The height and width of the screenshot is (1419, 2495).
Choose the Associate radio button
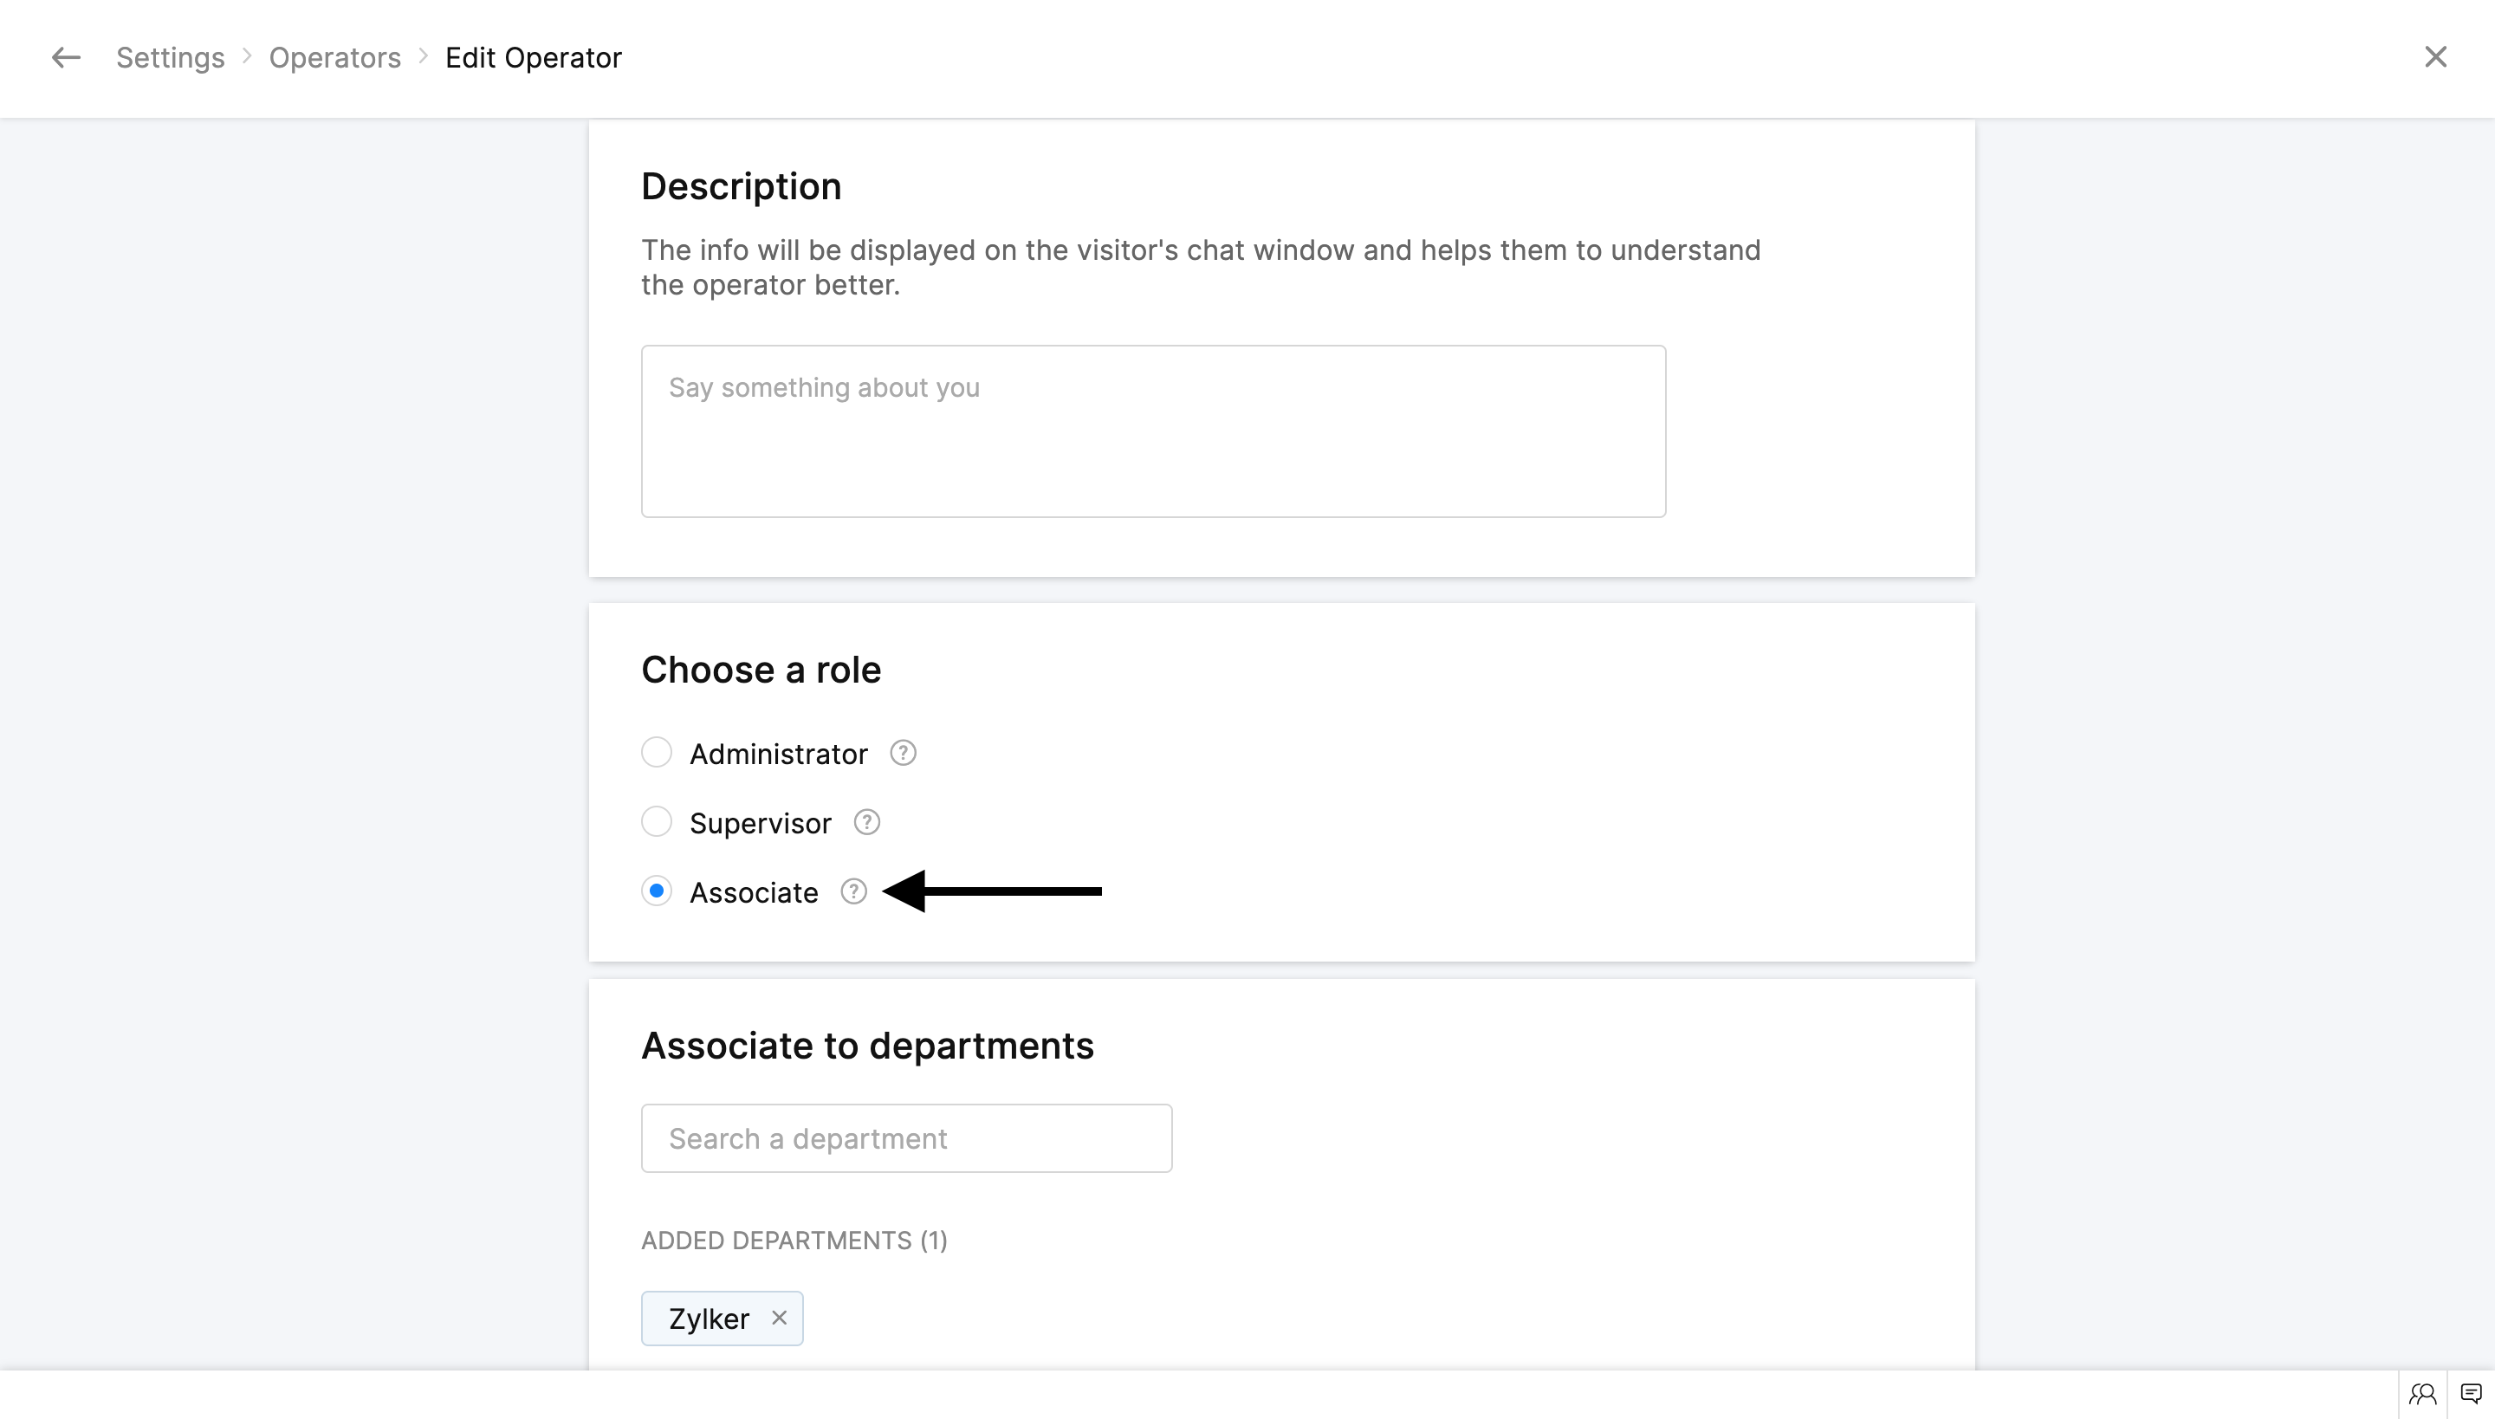click(x=657, y=891)
